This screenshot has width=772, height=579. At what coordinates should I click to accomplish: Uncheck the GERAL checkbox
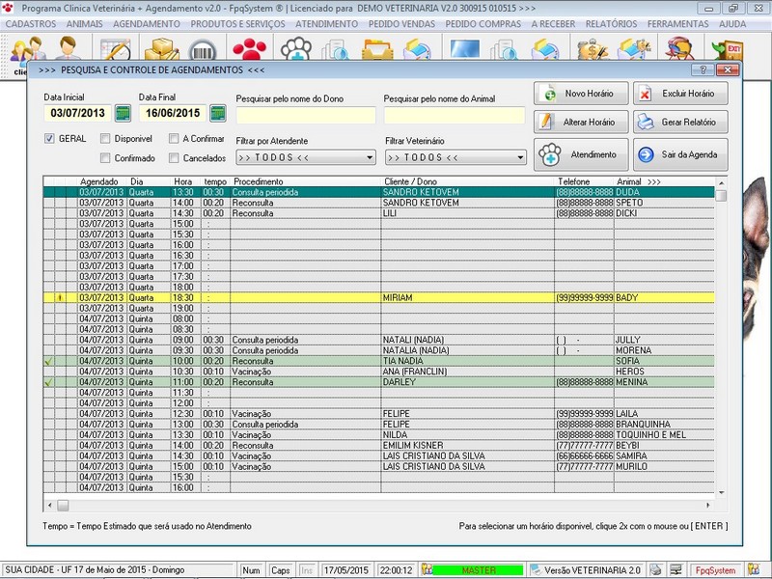point(49,139)
